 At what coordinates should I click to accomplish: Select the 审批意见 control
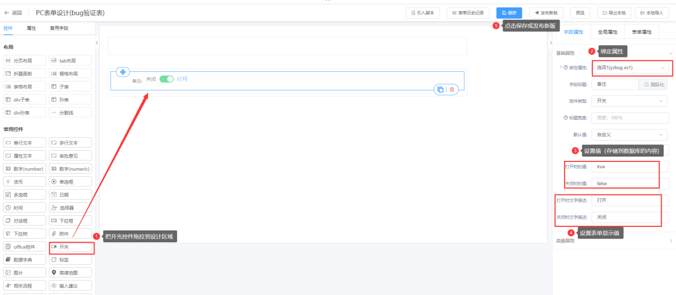(x=70, y=155)
